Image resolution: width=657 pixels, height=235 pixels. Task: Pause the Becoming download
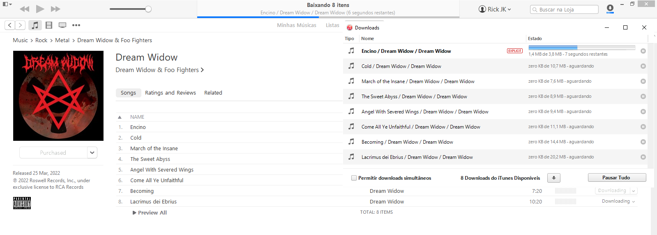pyautogui.click(x=643, y=142)
